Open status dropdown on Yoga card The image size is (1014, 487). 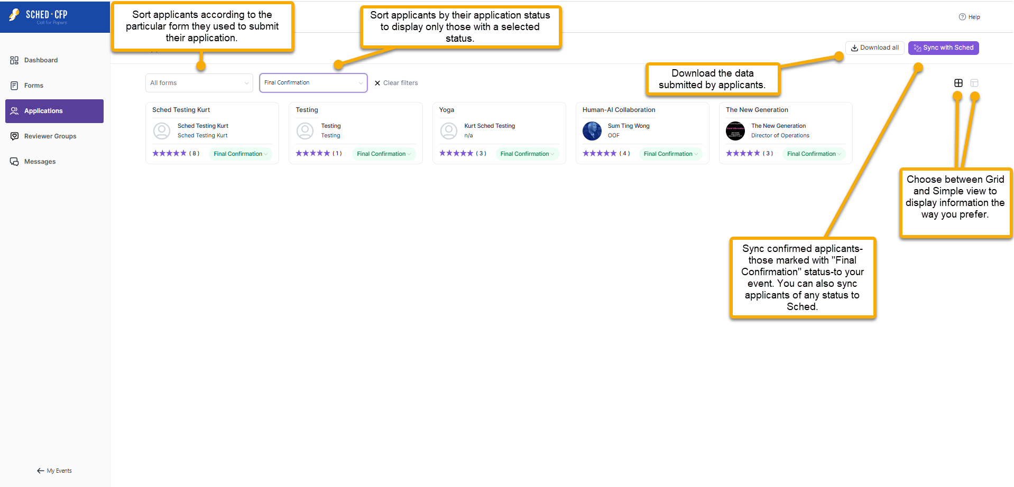tap(527, 154)
